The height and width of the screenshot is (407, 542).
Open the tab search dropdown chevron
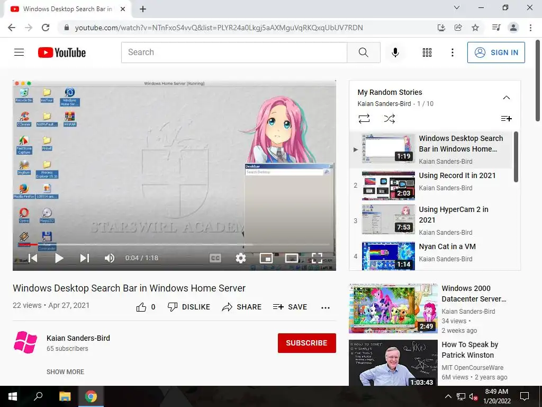456,7
